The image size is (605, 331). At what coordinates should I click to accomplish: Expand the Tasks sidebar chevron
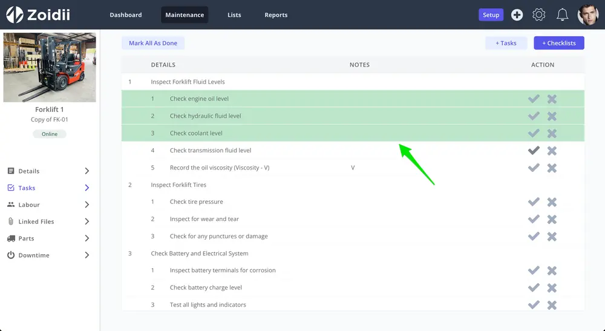pyautogui.click(x=87, y=188)
